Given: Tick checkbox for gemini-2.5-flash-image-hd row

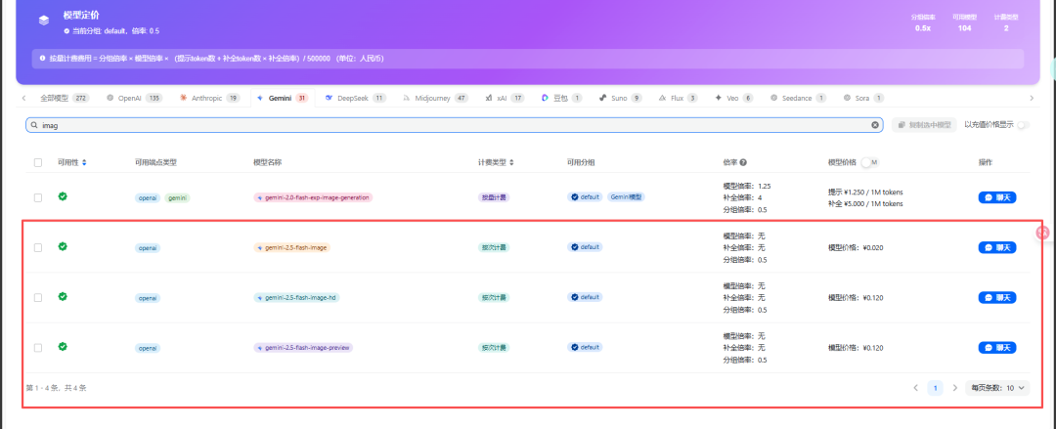Looking at the screenshot, I should coord(38,297).
